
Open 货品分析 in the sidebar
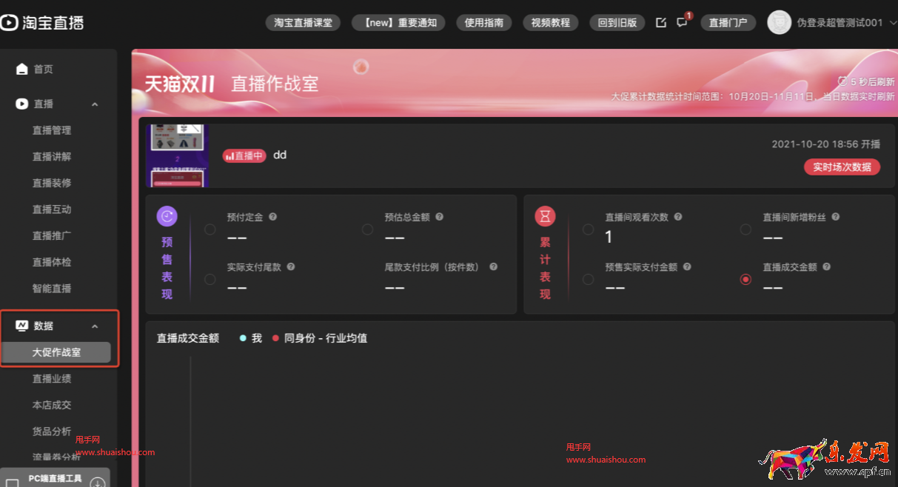coord(52,431)
